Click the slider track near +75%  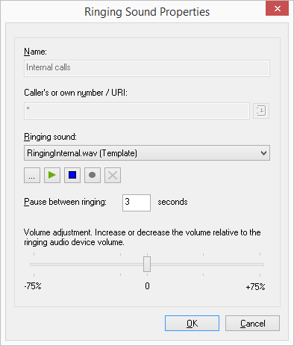pyautogui.click(x=259, y=265)
